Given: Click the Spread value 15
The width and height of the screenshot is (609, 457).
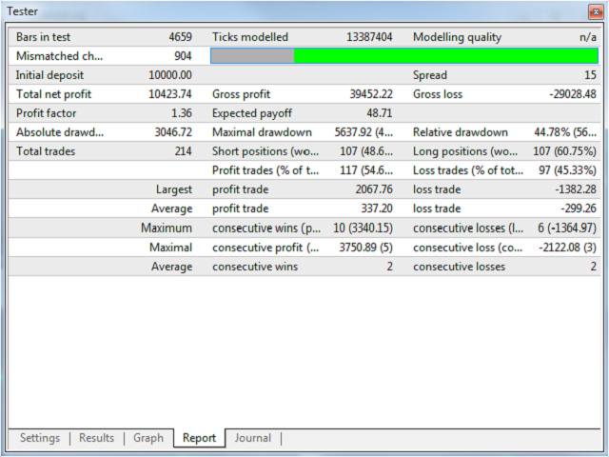Looking at the screenshot, I should (590, 75).
